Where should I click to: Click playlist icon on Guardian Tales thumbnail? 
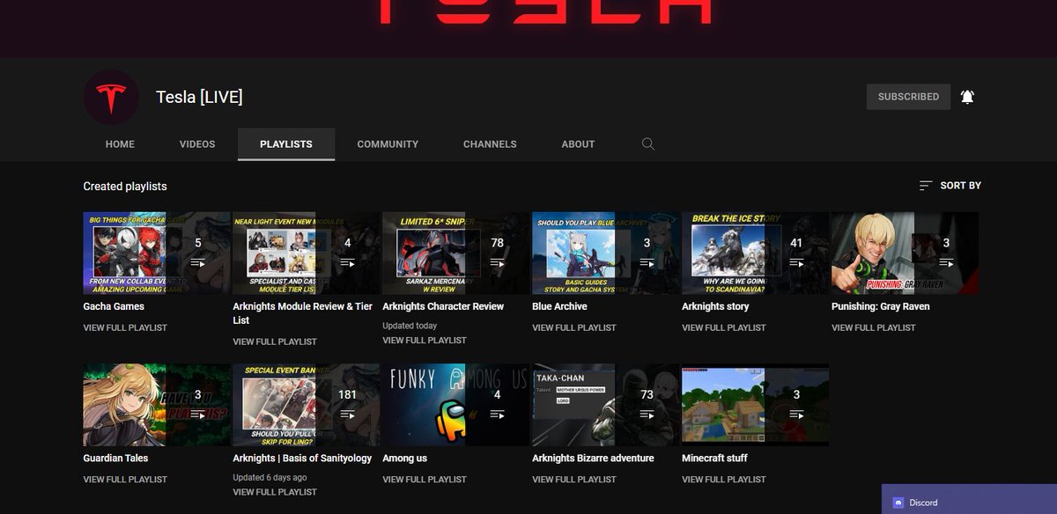pyautogui.click(x=197, y=415)
